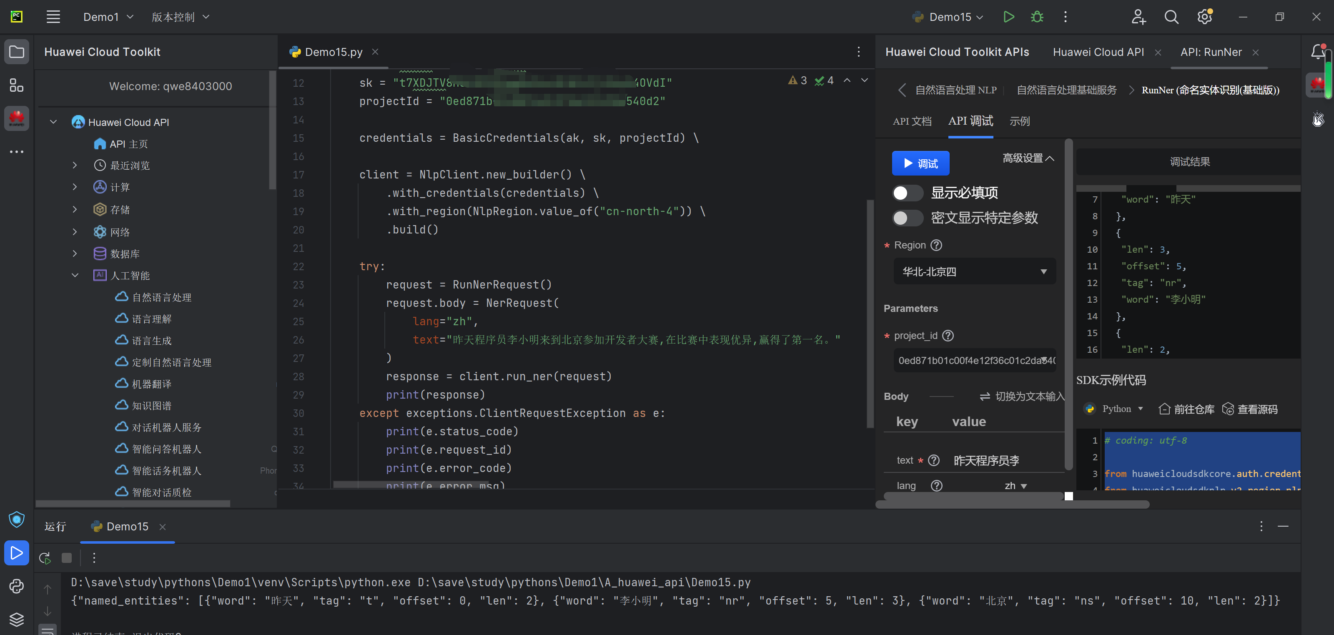Click the Region help question mark icon
1334x635 pixels.
click(x=936, y=245)
